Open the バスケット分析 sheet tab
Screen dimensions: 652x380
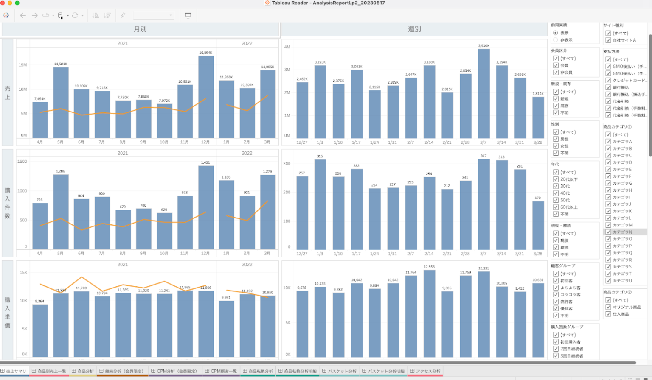(x=340, y=371)
